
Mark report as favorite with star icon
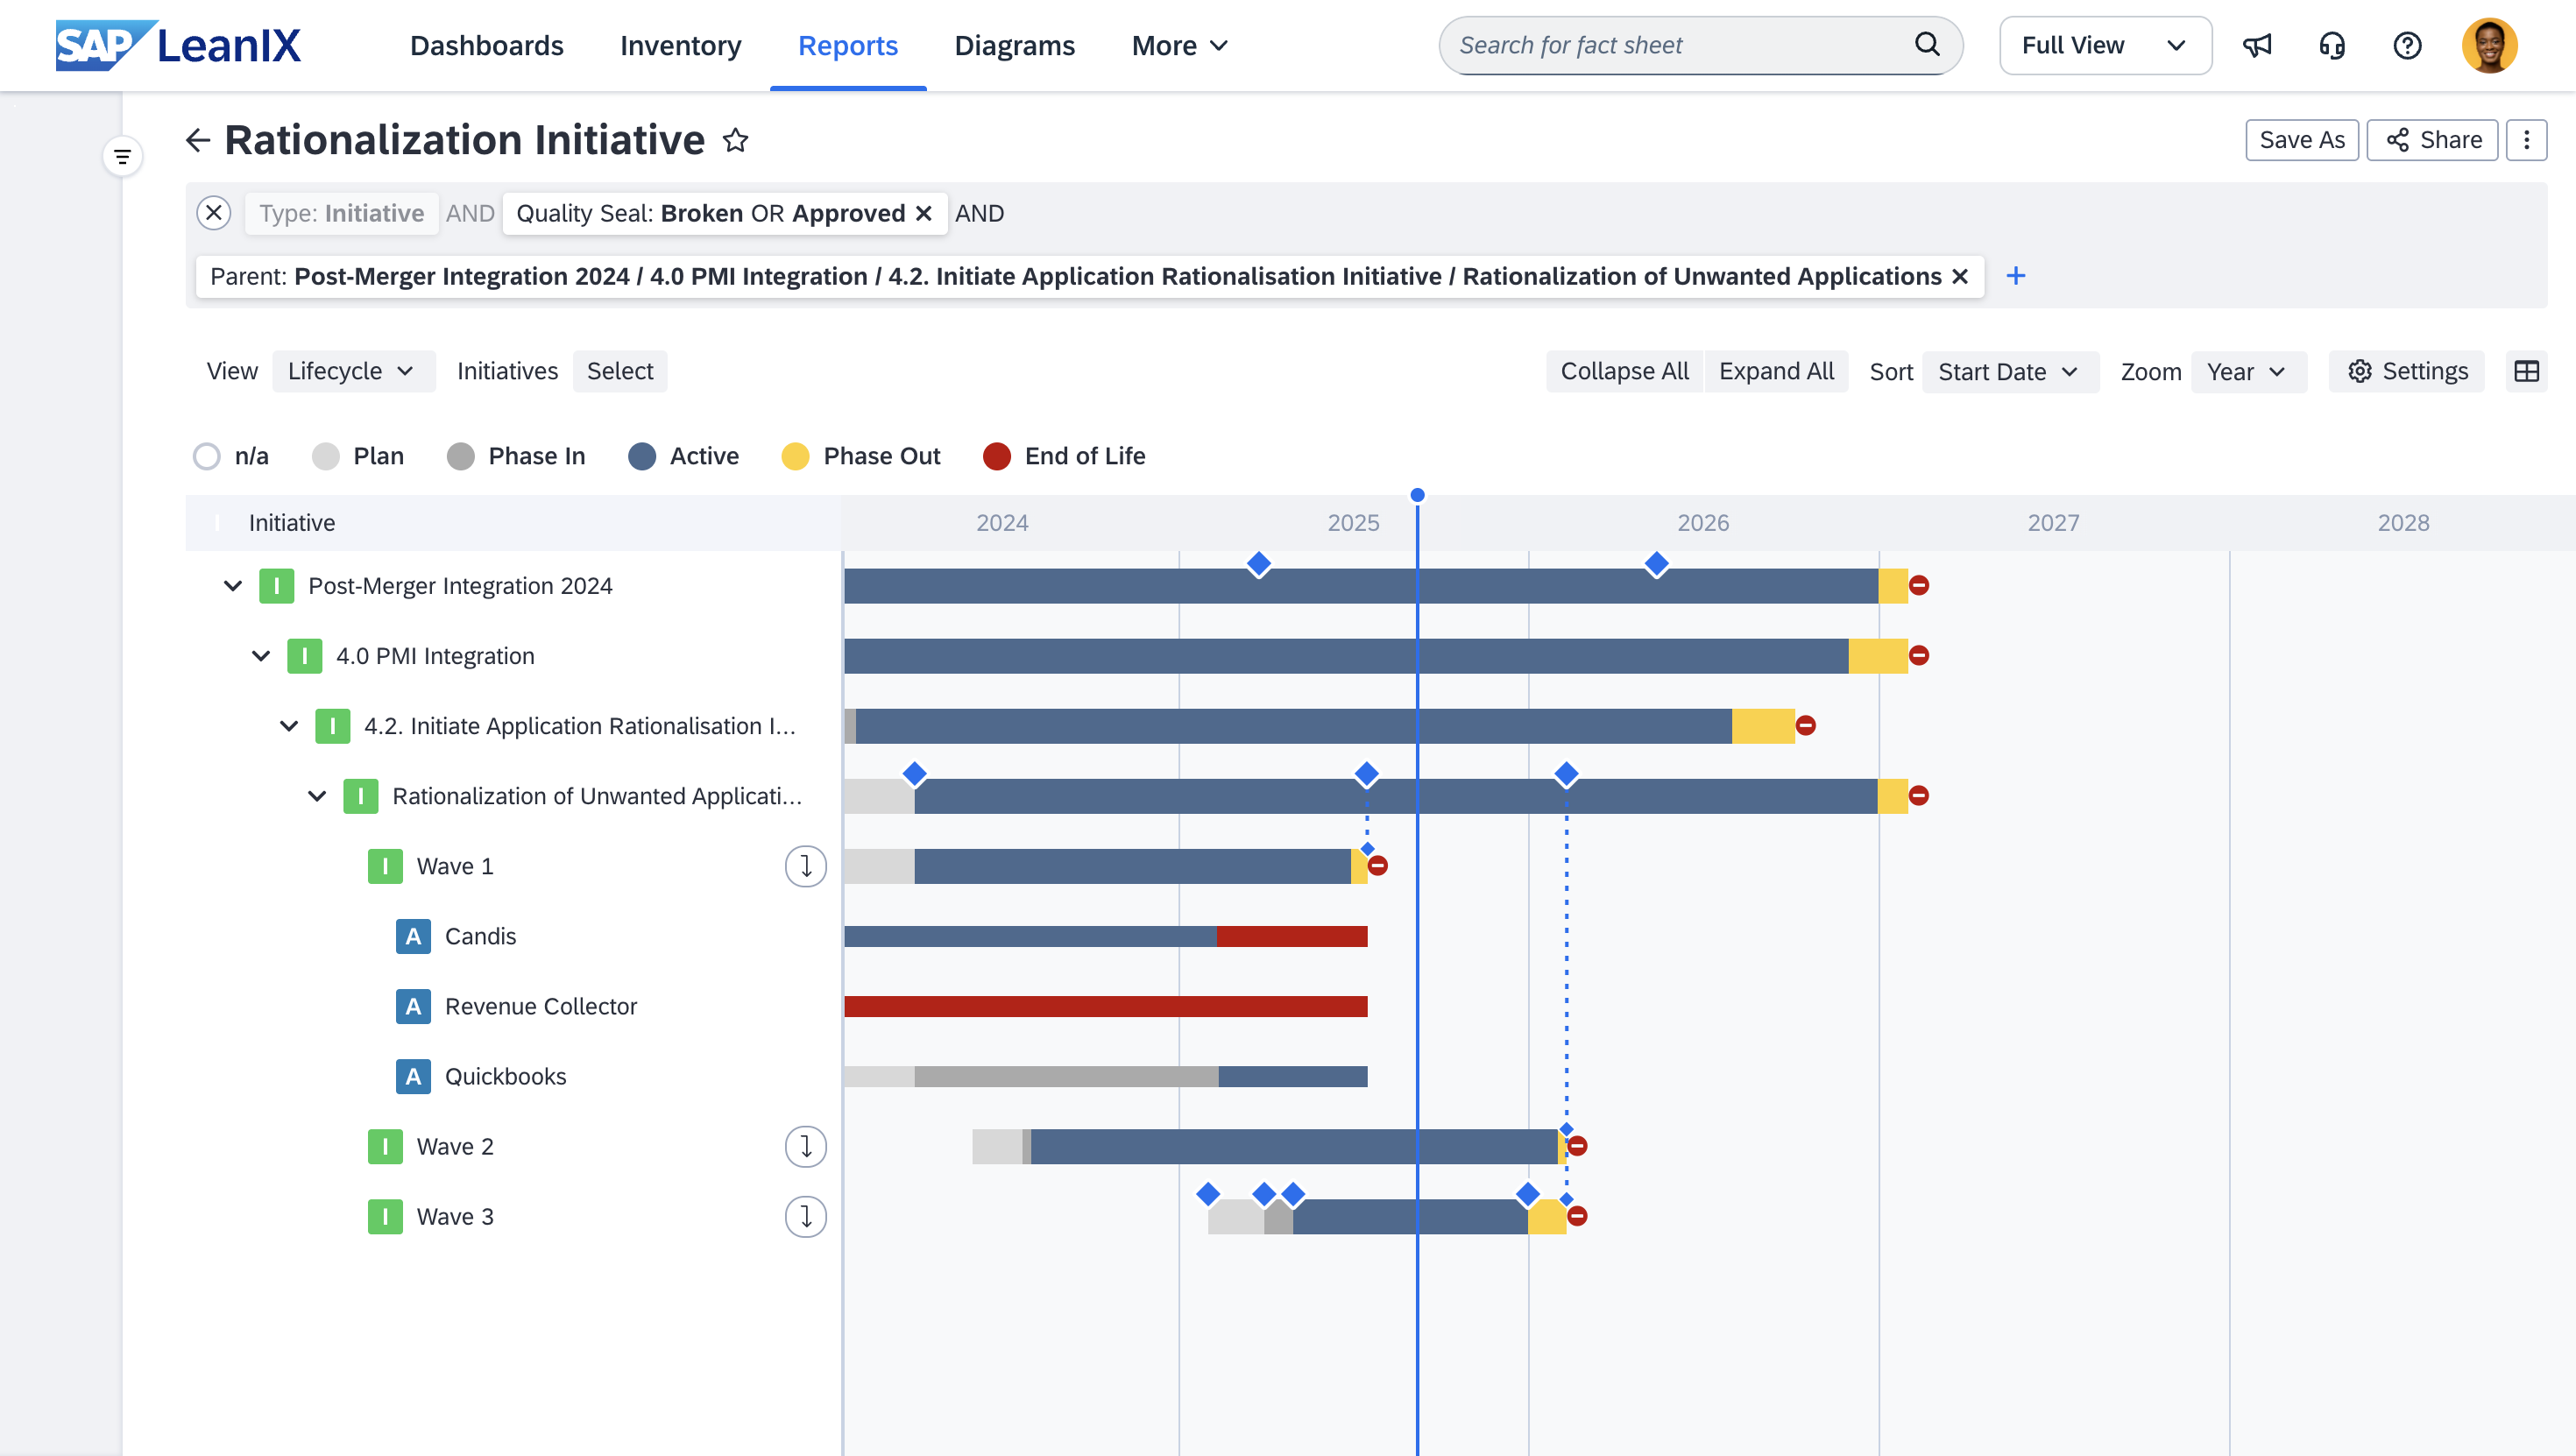click(736, 140)
